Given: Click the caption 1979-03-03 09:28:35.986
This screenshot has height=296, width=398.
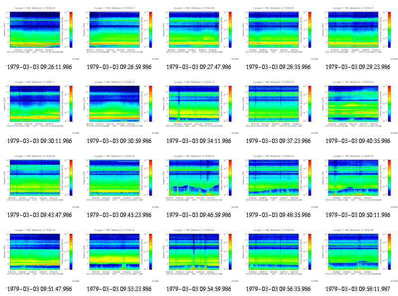Looking at the screenshot, I should click(279, 67).
